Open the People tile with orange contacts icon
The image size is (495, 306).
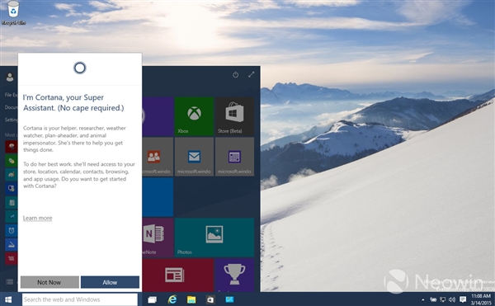(158, 157)
